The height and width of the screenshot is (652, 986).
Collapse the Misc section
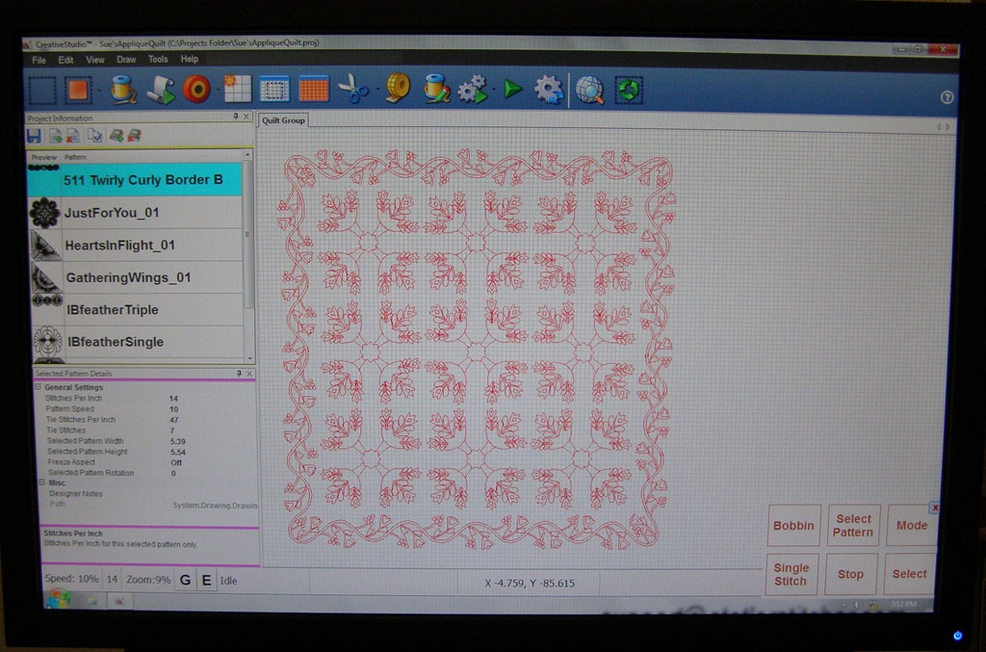point(42,482)
